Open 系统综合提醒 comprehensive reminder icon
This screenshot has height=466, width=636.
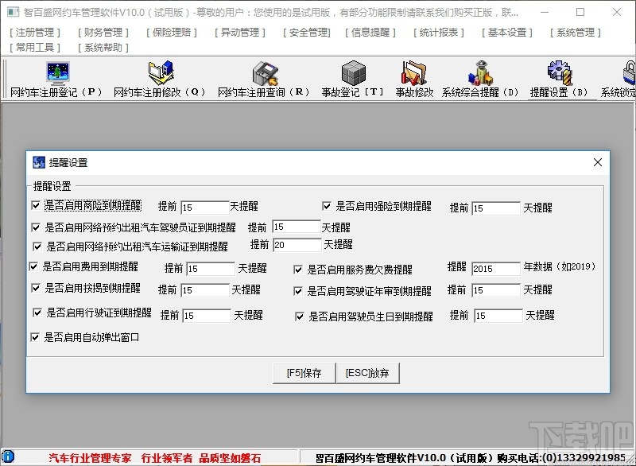click(x=478, y=79)
